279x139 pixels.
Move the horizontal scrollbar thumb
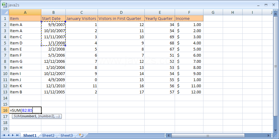208,135
